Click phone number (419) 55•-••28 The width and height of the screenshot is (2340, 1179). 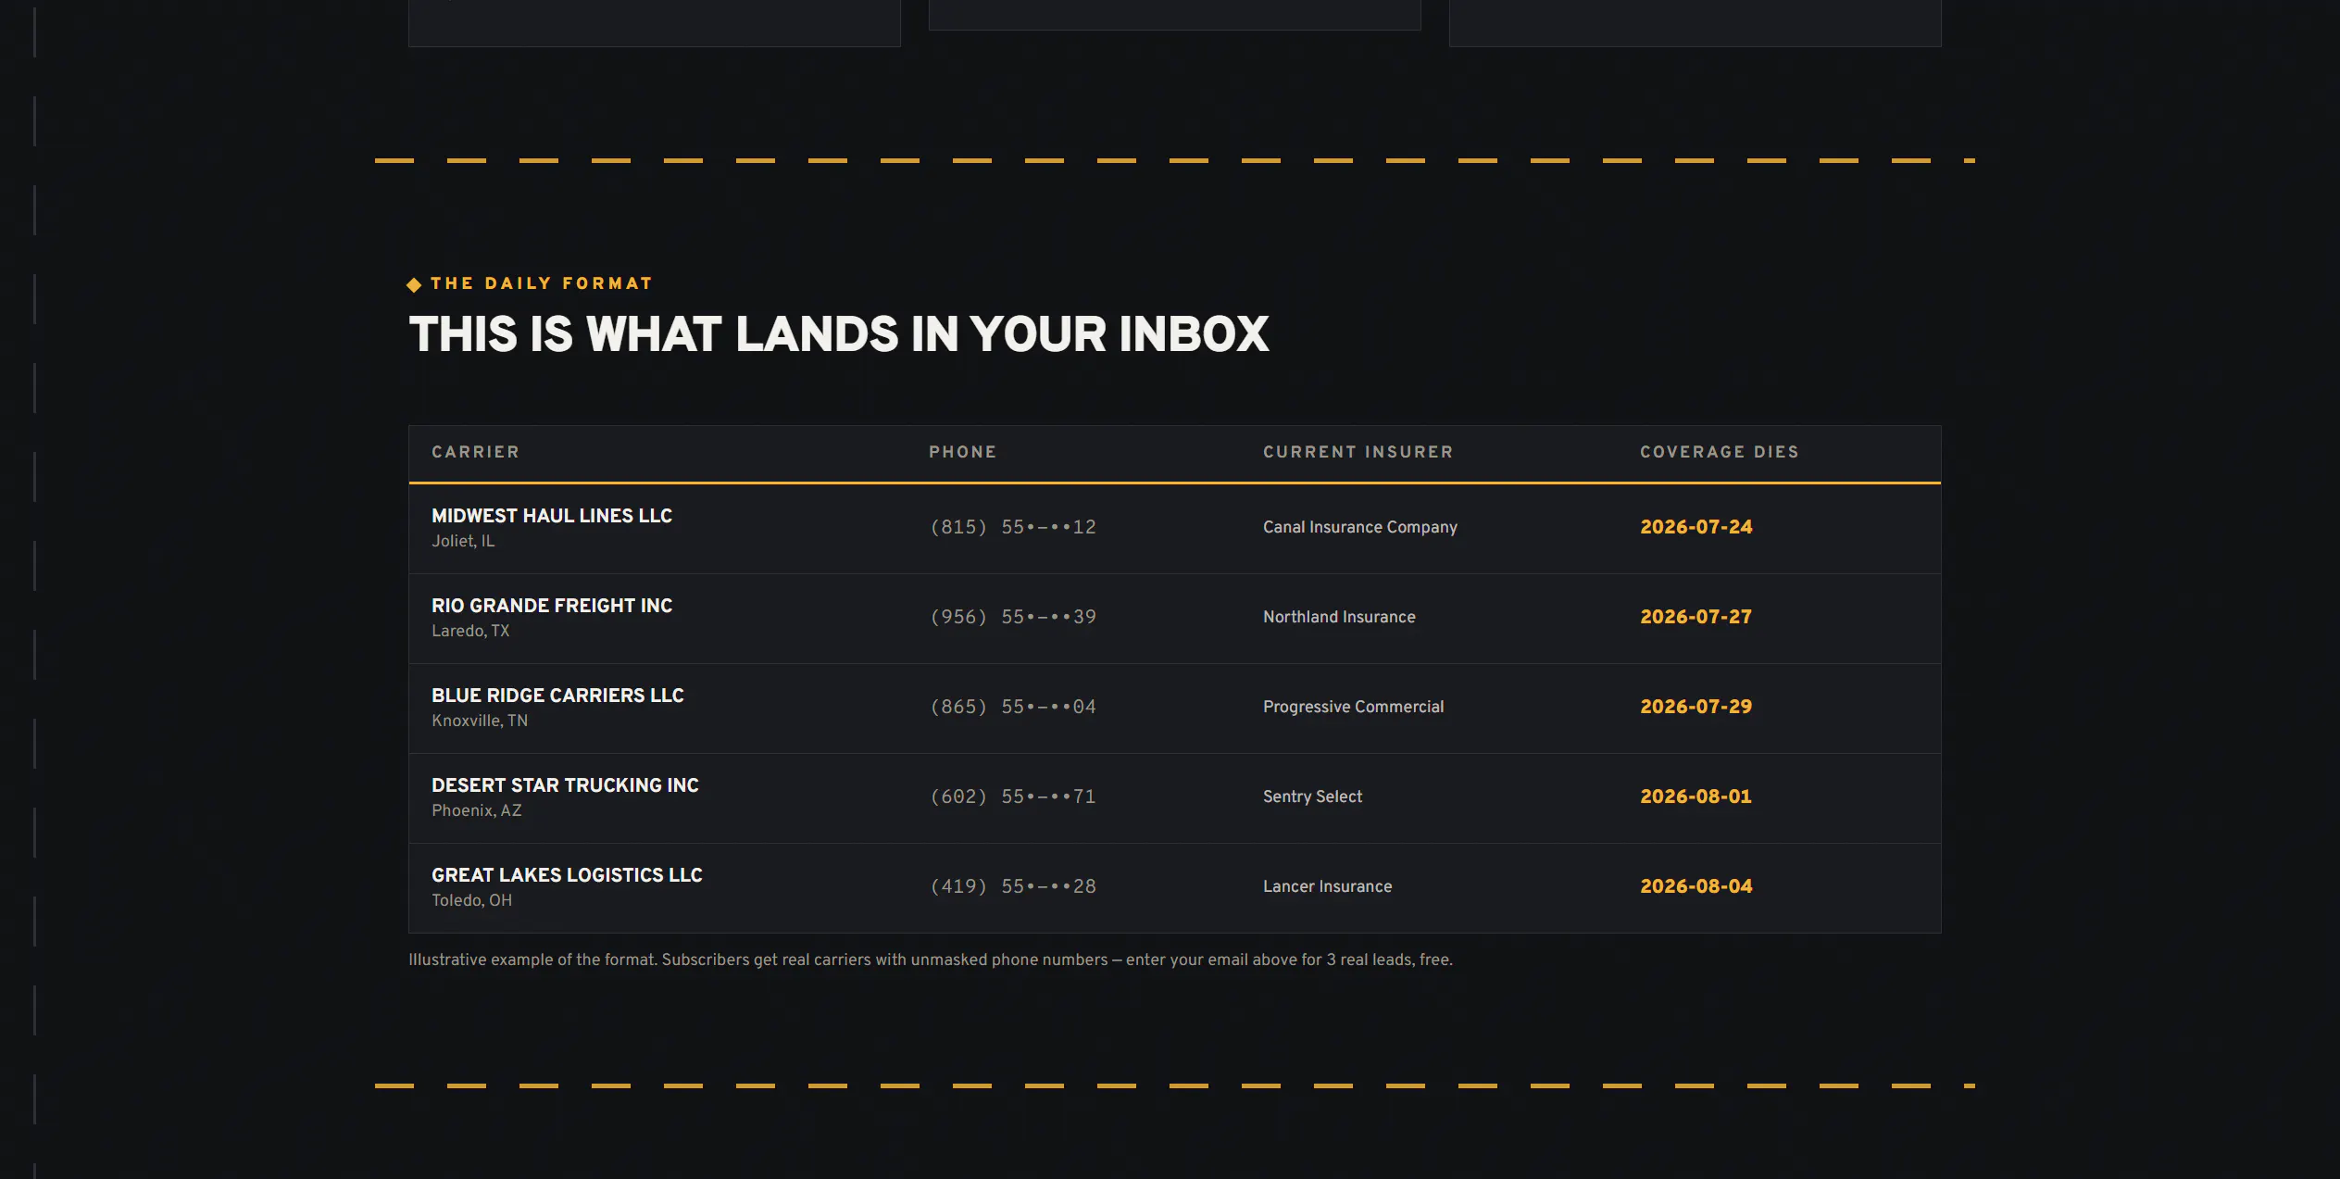[x=1013, y=886]
